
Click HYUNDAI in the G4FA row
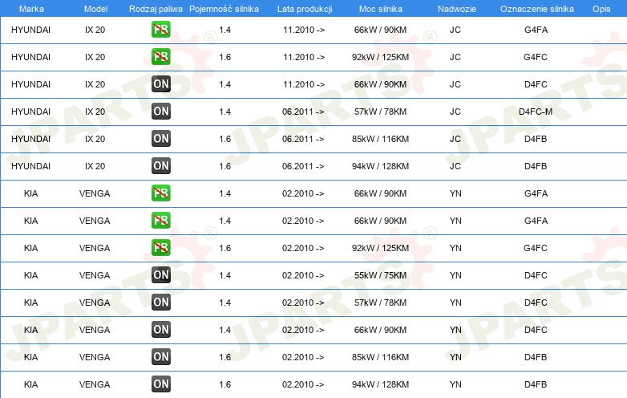pos(30,30)
